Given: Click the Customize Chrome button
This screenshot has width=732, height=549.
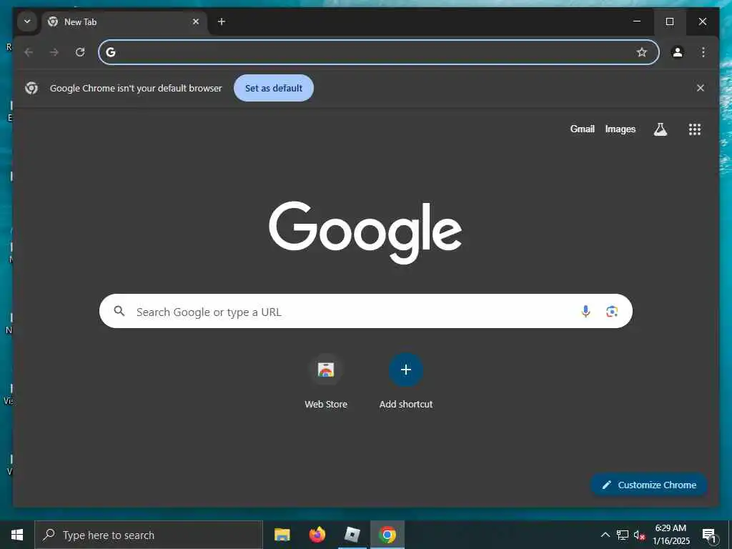Looking at the screenshot, I should click(x=649, y=485).
